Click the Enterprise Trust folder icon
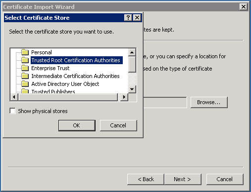 coord(25,68)
